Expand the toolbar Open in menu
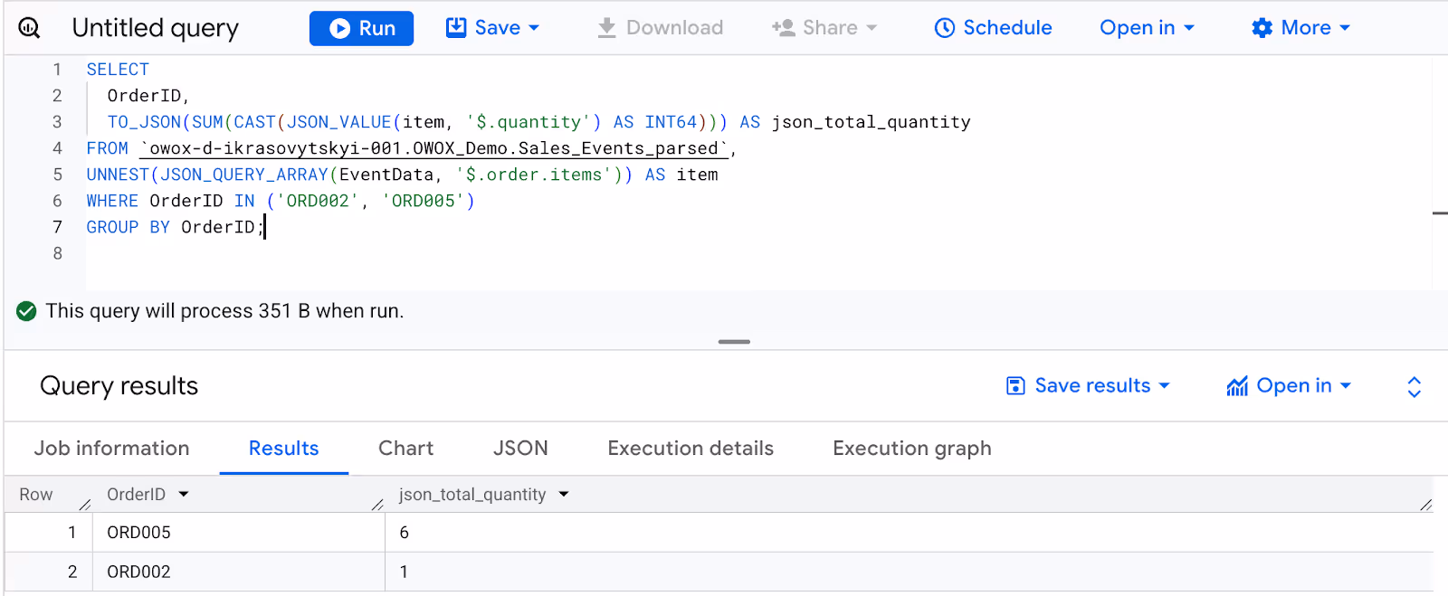Viewport: 1448px width, 596px height. [1147, 28]
